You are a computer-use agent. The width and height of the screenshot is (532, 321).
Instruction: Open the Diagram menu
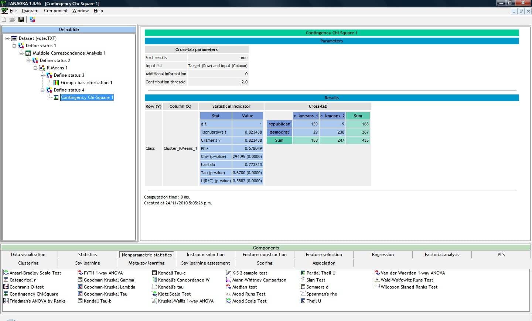pyautogui.click(x=30, y=10)
